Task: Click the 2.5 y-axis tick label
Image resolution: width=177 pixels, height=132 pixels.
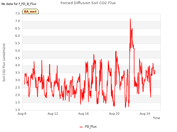Action: click(x=17, y=87)
